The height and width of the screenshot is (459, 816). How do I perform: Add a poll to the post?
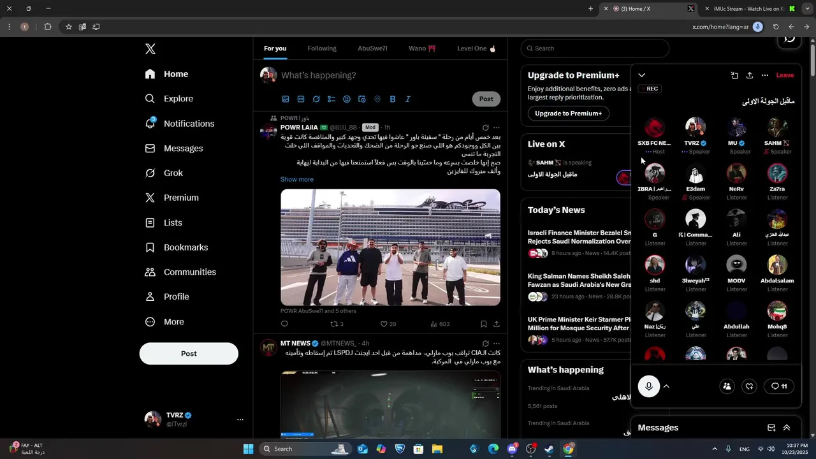pyautogui.click(x=331, y=99)
